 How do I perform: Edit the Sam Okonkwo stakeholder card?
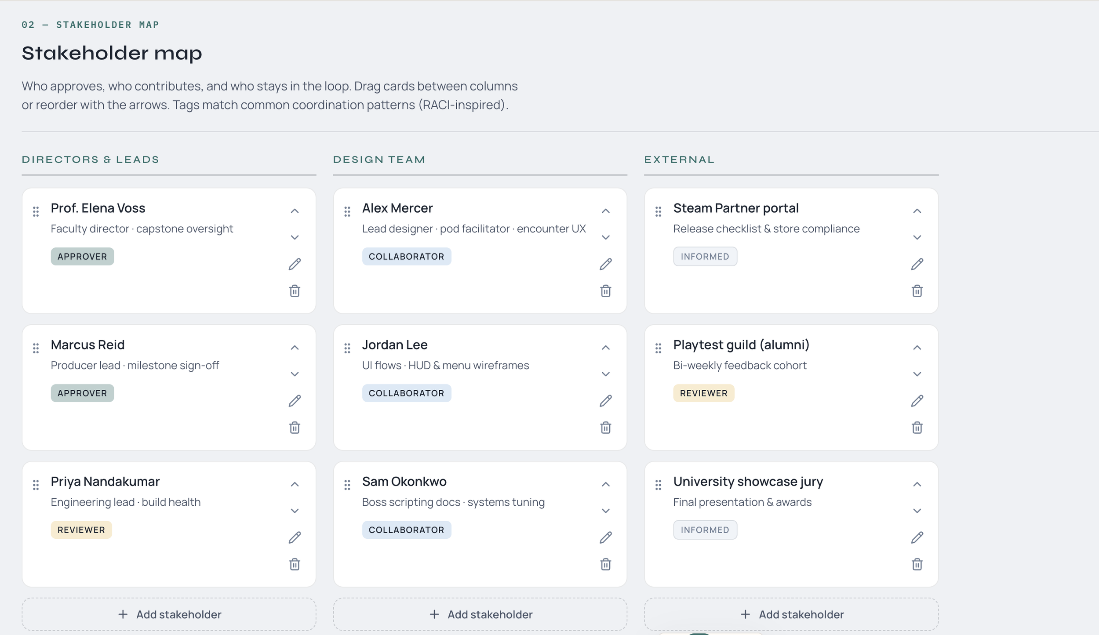click(x=605, y=537)
